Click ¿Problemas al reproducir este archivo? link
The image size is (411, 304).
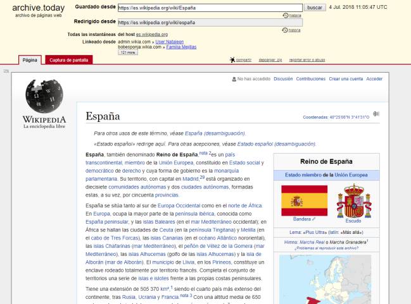click(x=326, y=248)
